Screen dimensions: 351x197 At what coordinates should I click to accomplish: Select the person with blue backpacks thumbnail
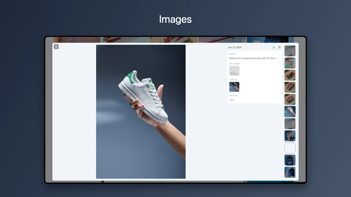[290, 136]
